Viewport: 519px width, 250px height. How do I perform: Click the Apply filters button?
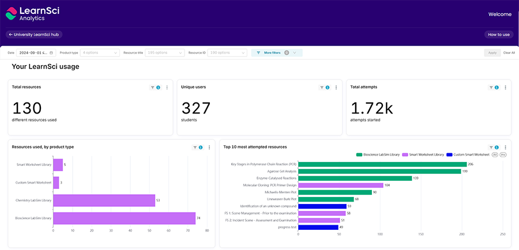click(x=492, y=52)
